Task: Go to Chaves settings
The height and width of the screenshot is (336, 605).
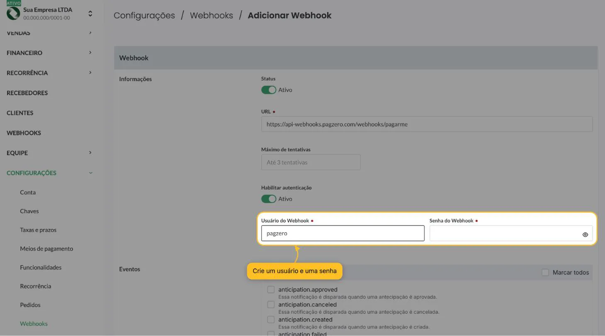Action: click(29, 211)
